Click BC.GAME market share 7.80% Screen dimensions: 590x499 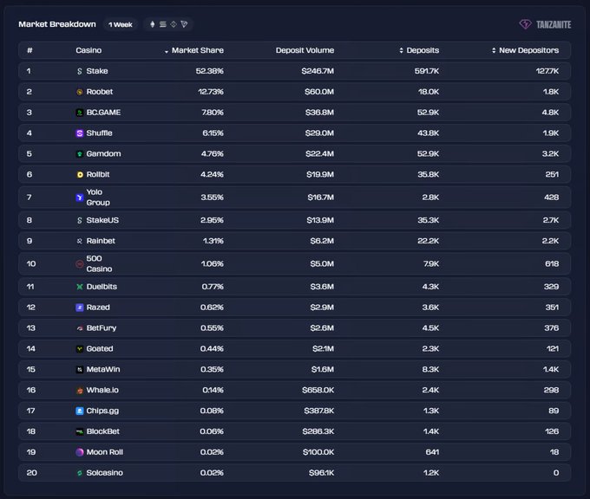213,113
